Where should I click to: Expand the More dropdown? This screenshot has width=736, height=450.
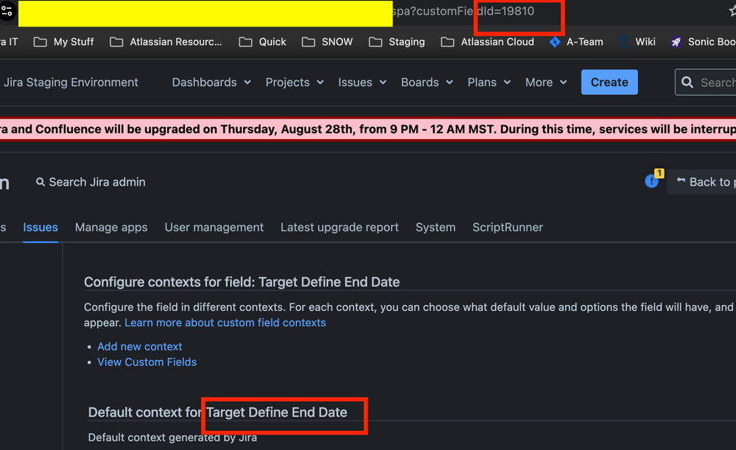545,82
